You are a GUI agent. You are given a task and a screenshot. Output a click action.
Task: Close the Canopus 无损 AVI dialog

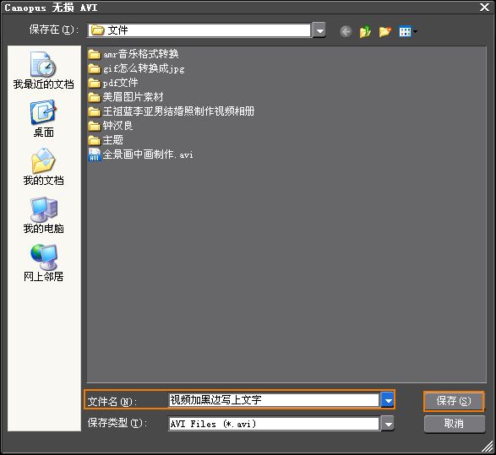click(x=484, y=8)
